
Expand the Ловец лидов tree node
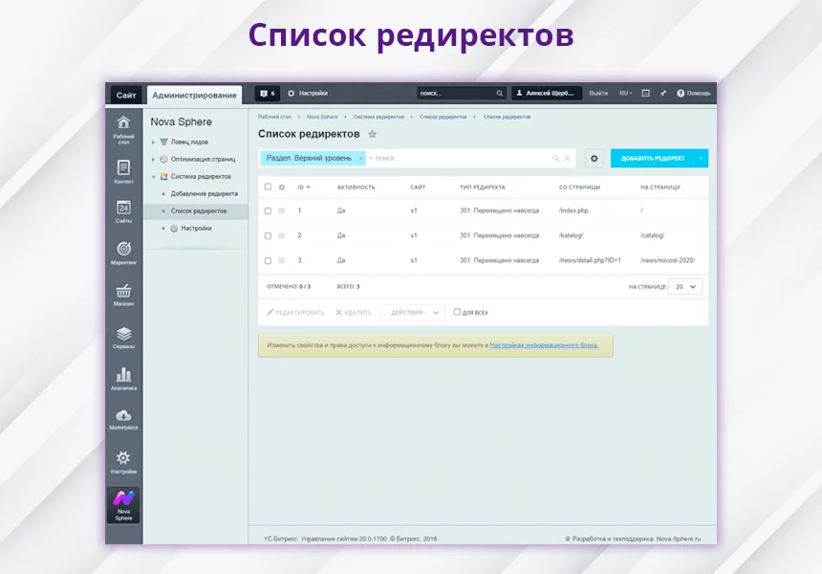[154, 142]
